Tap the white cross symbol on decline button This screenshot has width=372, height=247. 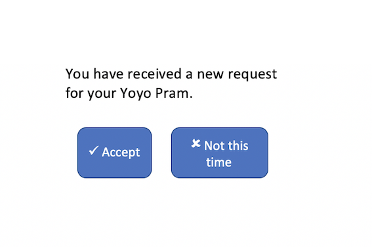[x=196, y=143]
